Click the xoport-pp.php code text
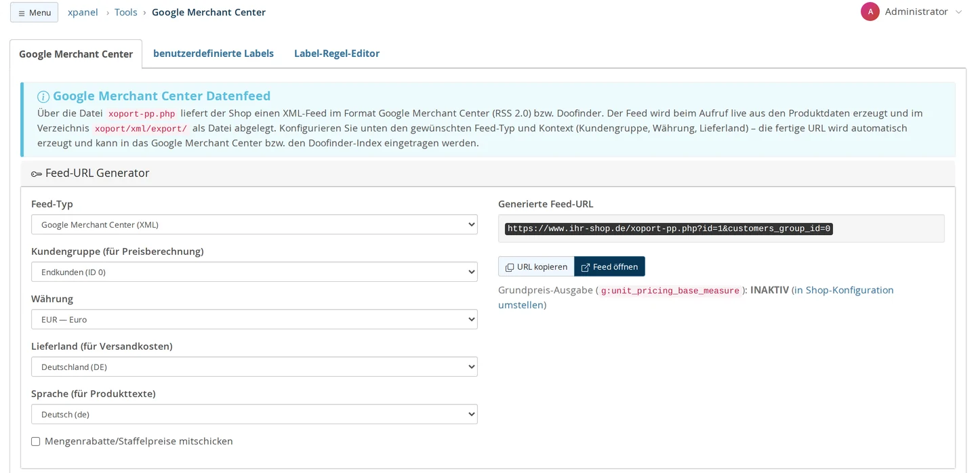 pyautogui.click(x=142, y=114)
